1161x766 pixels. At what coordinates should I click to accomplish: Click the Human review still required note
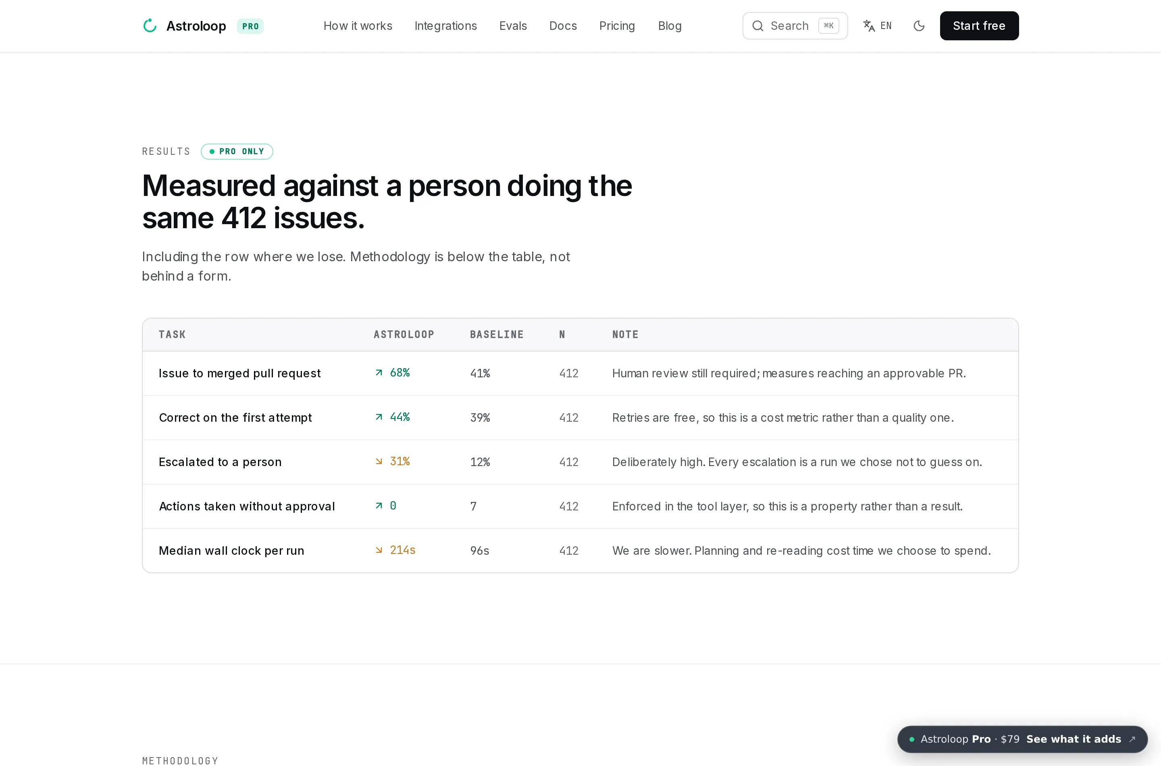click(x=789, y=374)
